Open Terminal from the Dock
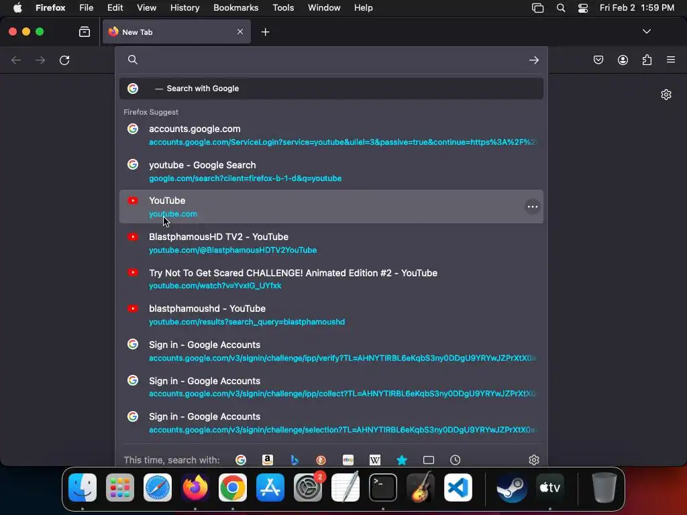The height and width of the screenshot is (515, 687). [383, 488]
